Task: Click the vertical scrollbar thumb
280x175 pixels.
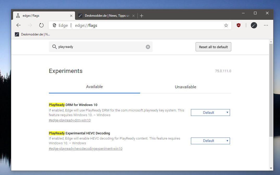Action: (271, 90)
